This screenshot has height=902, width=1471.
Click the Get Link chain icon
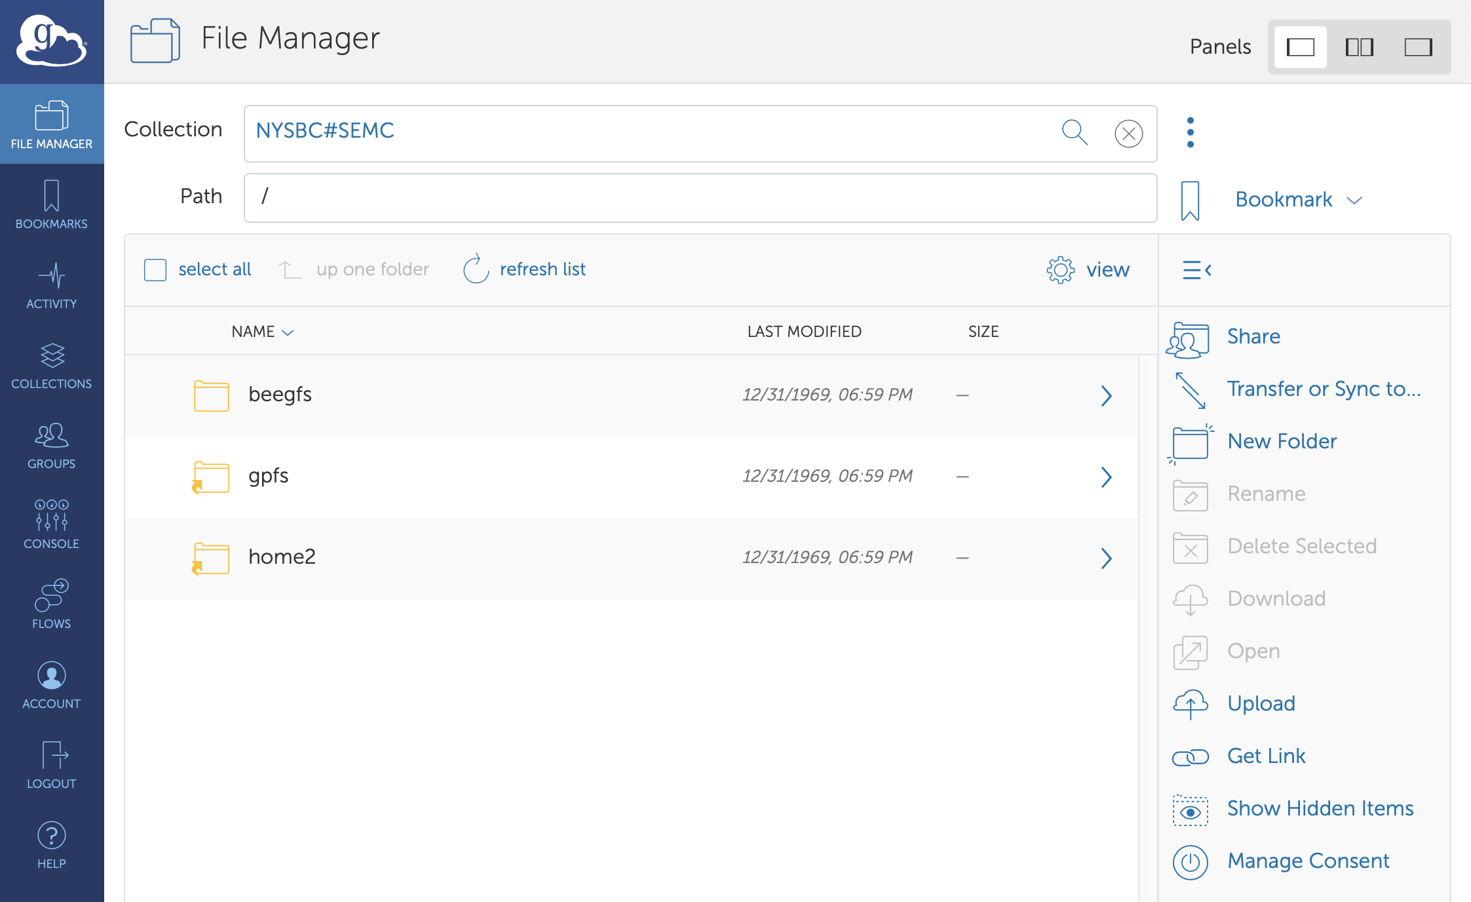pyautogui.click(x=1190, y=757)
